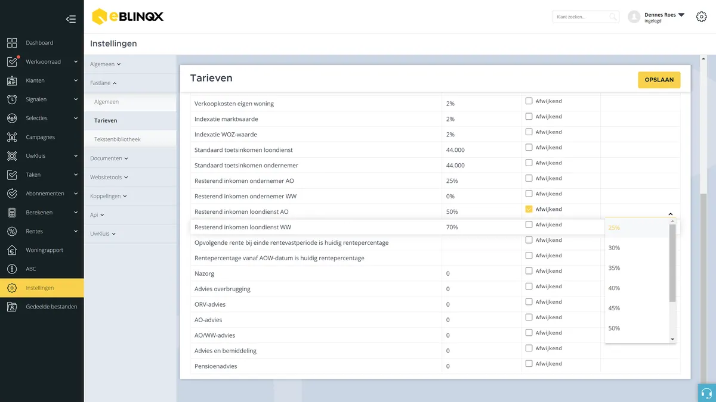716x402 pixels.
Task: Uncheck Afwijkend for Resterend inkomen loondienst AO
Action: tap(529, 210)
